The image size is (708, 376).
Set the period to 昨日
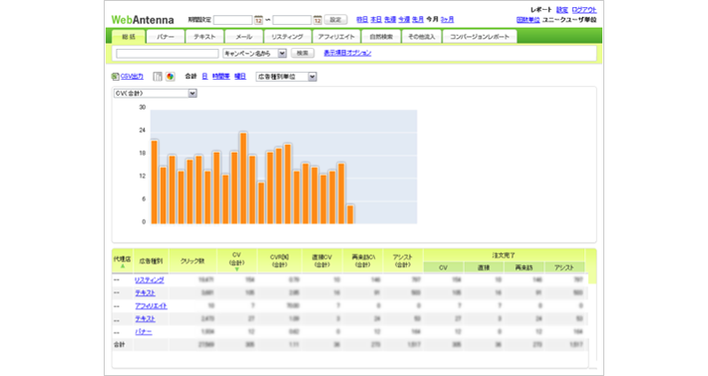pyautogui.click(x=362, y=19)
